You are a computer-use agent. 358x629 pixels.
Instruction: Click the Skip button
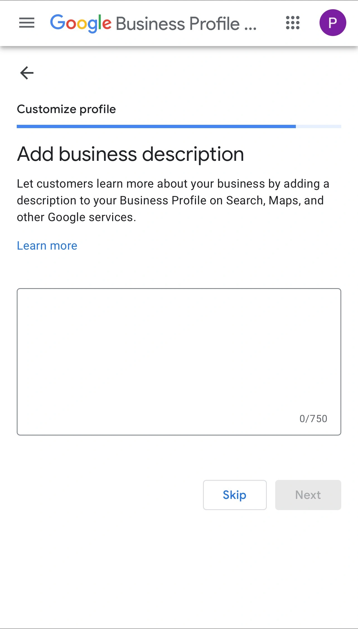(x=234, y=495)
